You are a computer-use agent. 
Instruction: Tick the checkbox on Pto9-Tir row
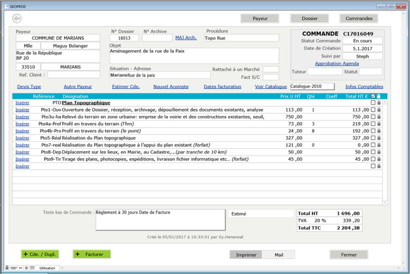(373, 159)
